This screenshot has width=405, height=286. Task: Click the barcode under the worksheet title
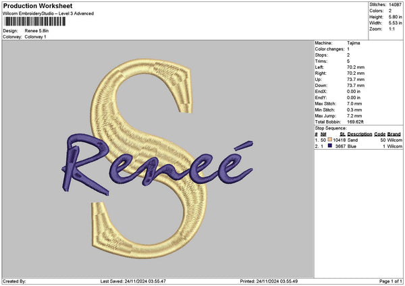35,22
